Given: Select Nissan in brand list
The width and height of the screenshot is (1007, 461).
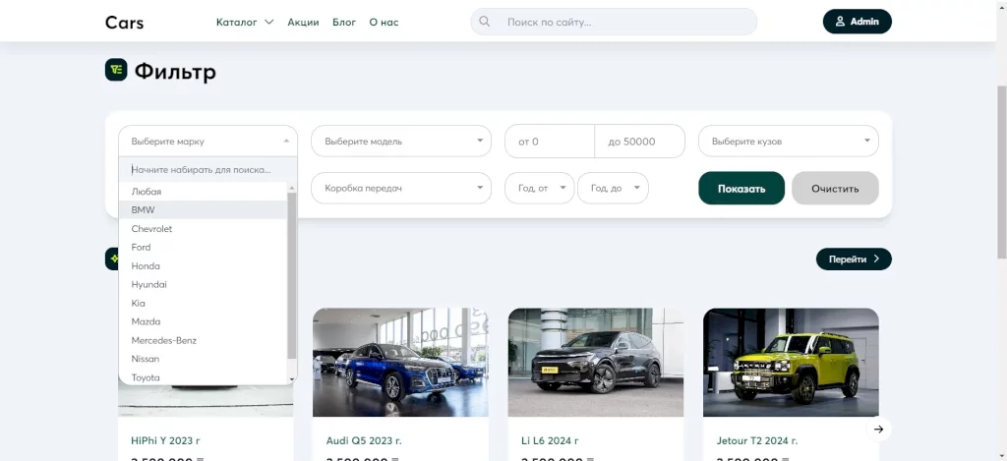Looking at the screenshot, I should (x=203, y=359).
